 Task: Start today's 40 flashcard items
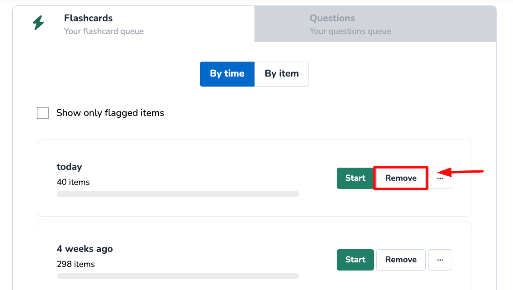355,178
